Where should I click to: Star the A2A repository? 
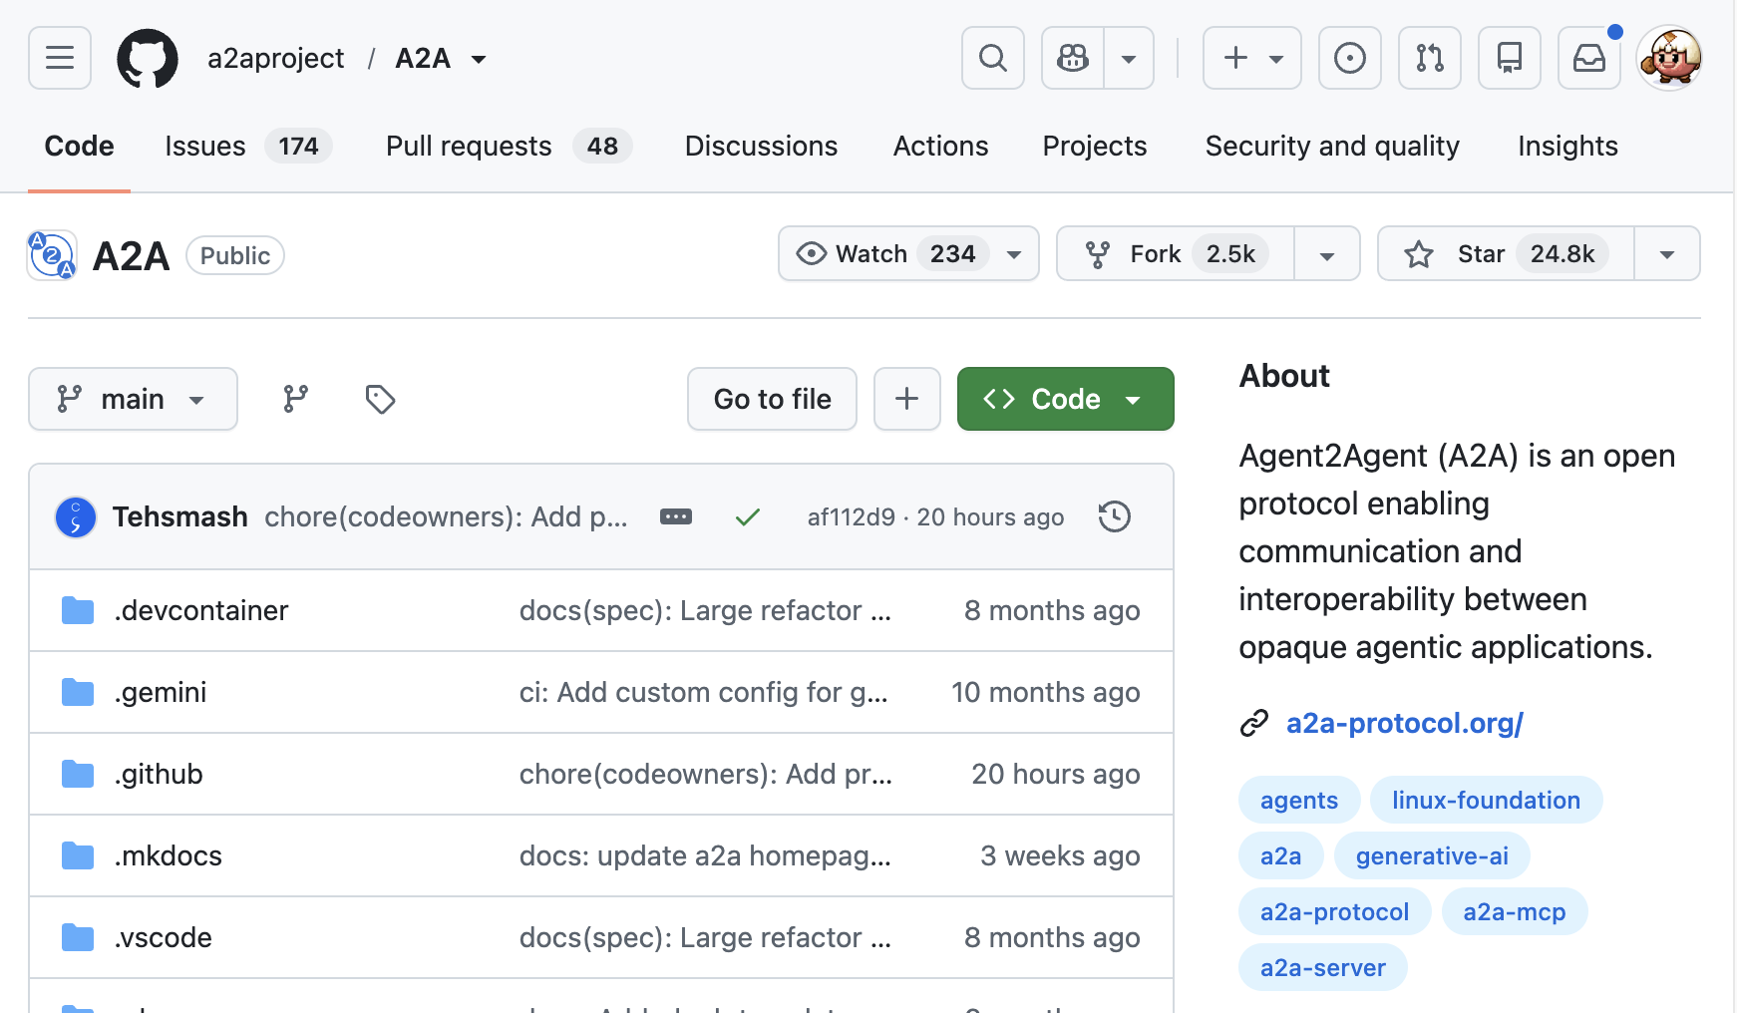tap(1506, 253)
